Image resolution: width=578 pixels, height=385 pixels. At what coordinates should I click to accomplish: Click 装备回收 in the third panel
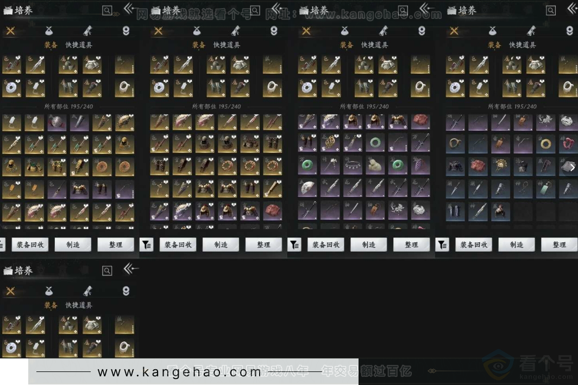pos(326,245)
